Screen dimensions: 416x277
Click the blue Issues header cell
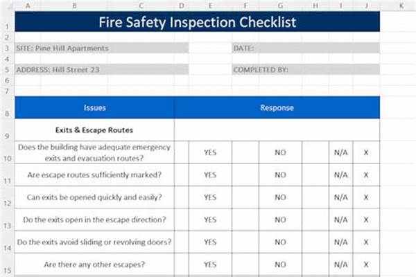pos(95,107)
